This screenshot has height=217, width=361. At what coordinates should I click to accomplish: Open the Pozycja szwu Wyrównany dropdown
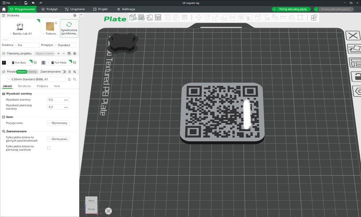pyautogui.click(x=58, y=123)
